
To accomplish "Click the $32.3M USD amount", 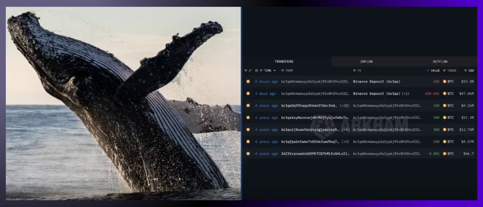I will click(467, 82).
